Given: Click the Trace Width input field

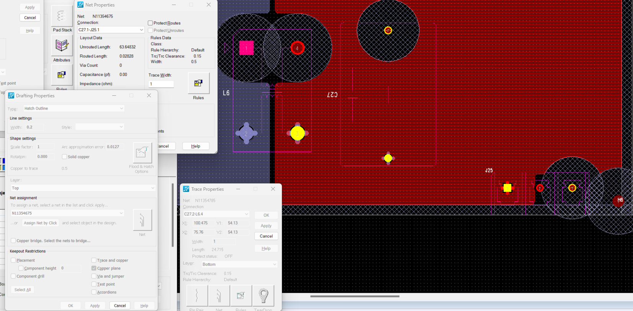Looking at the screenshot, I should tap(161, 84).
